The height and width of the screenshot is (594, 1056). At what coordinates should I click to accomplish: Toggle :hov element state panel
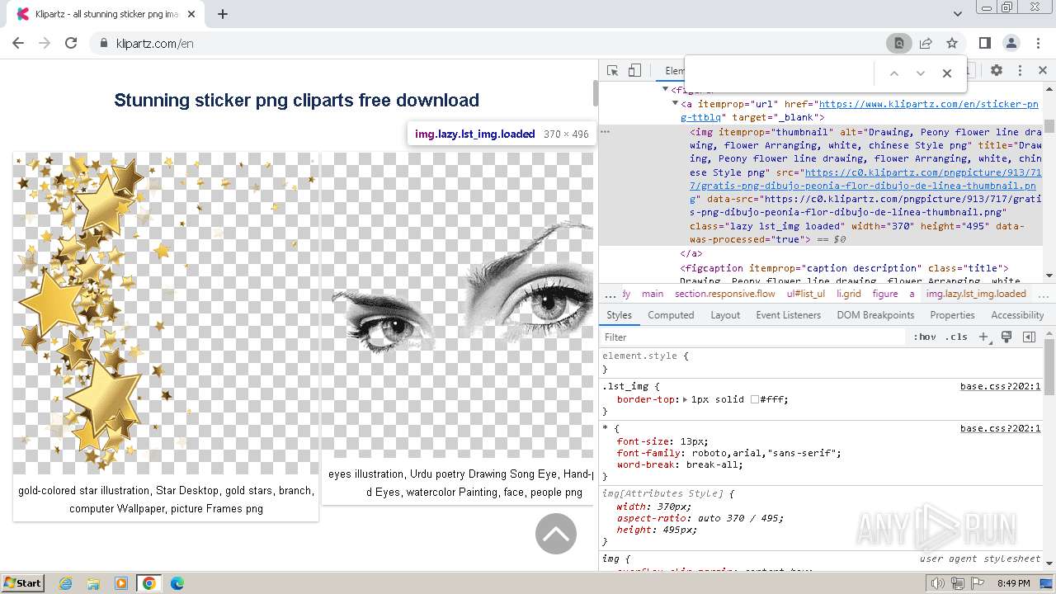925,337
